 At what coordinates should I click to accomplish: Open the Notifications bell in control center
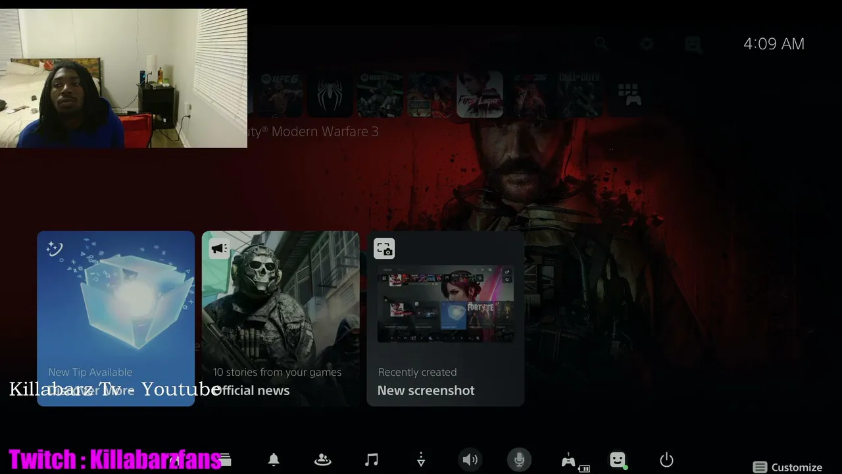click(274, 460)
